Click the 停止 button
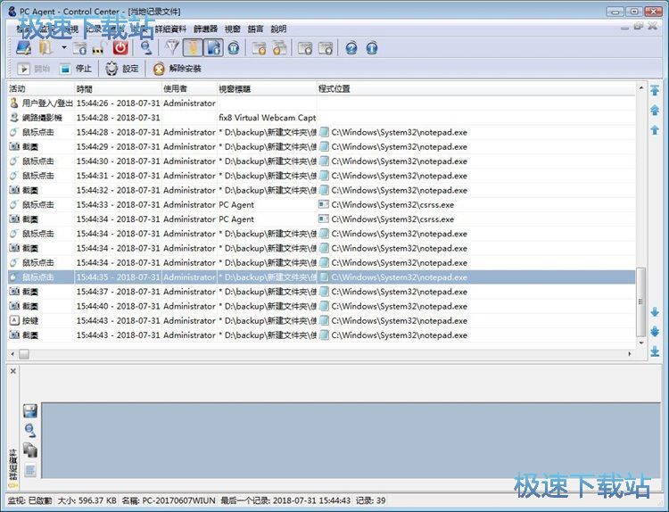 click(77, 69)
